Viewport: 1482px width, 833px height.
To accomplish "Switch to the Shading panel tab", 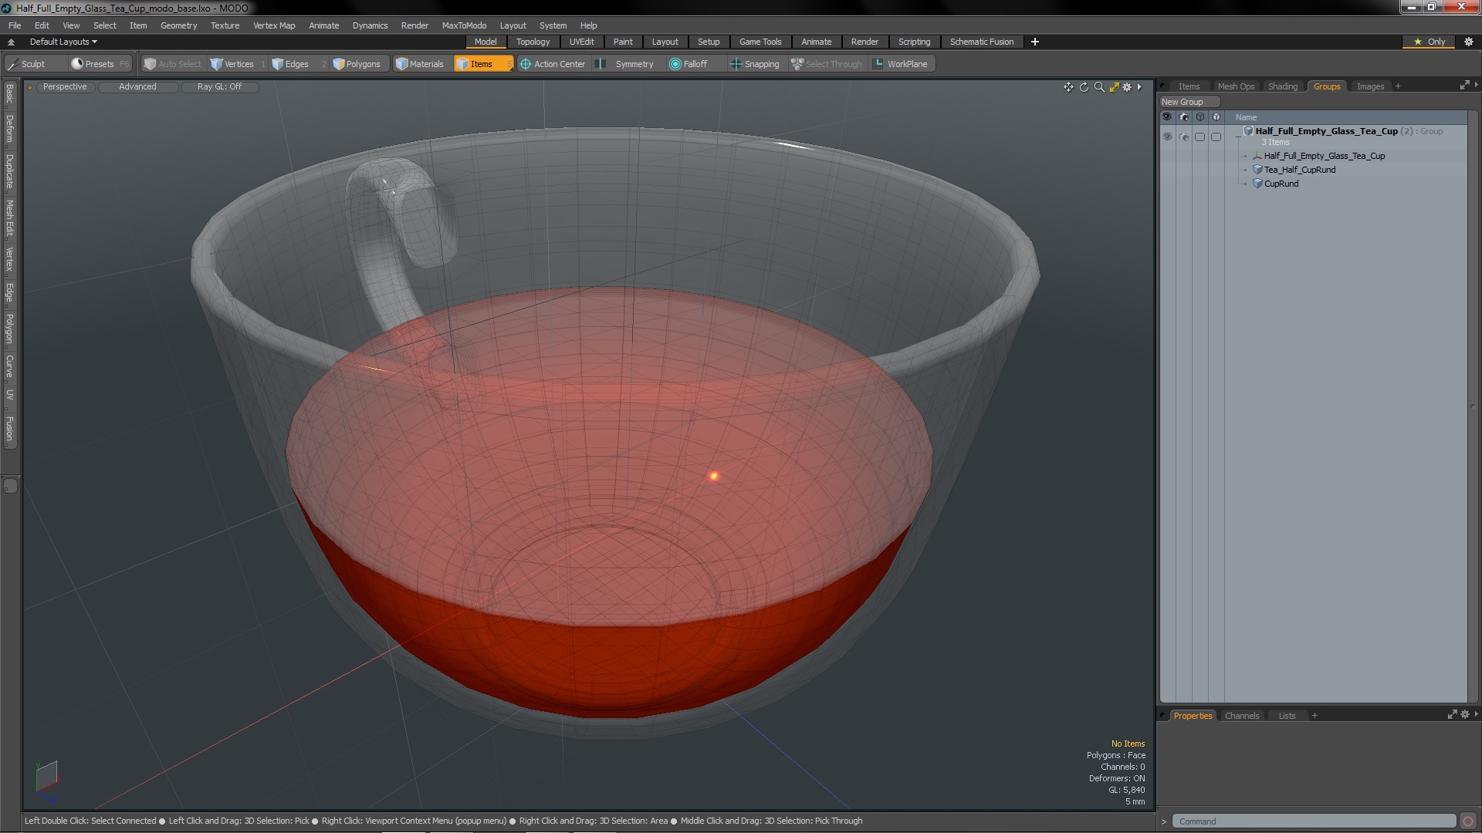I will coord(1282,86).
